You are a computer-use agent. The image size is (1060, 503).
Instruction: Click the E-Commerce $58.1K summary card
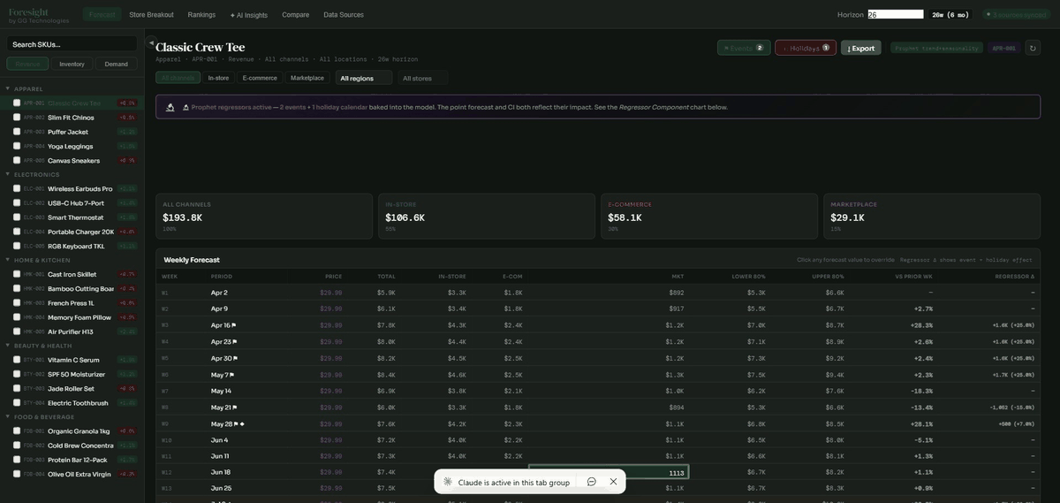point(709,217)
